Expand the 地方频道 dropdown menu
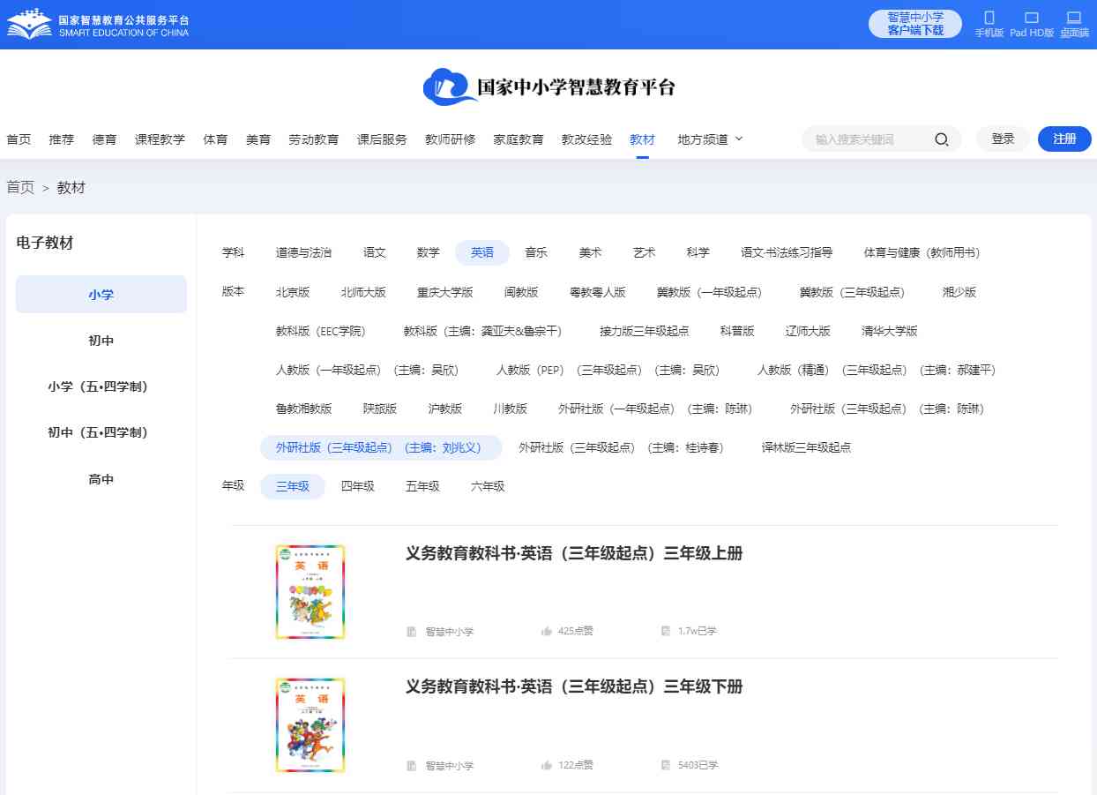1097x795 pixels. pyautogui.click(x=710, y=139)
